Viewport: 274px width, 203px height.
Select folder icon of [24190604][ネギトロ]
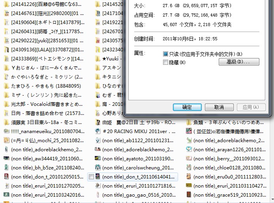(x=6, y=23)
